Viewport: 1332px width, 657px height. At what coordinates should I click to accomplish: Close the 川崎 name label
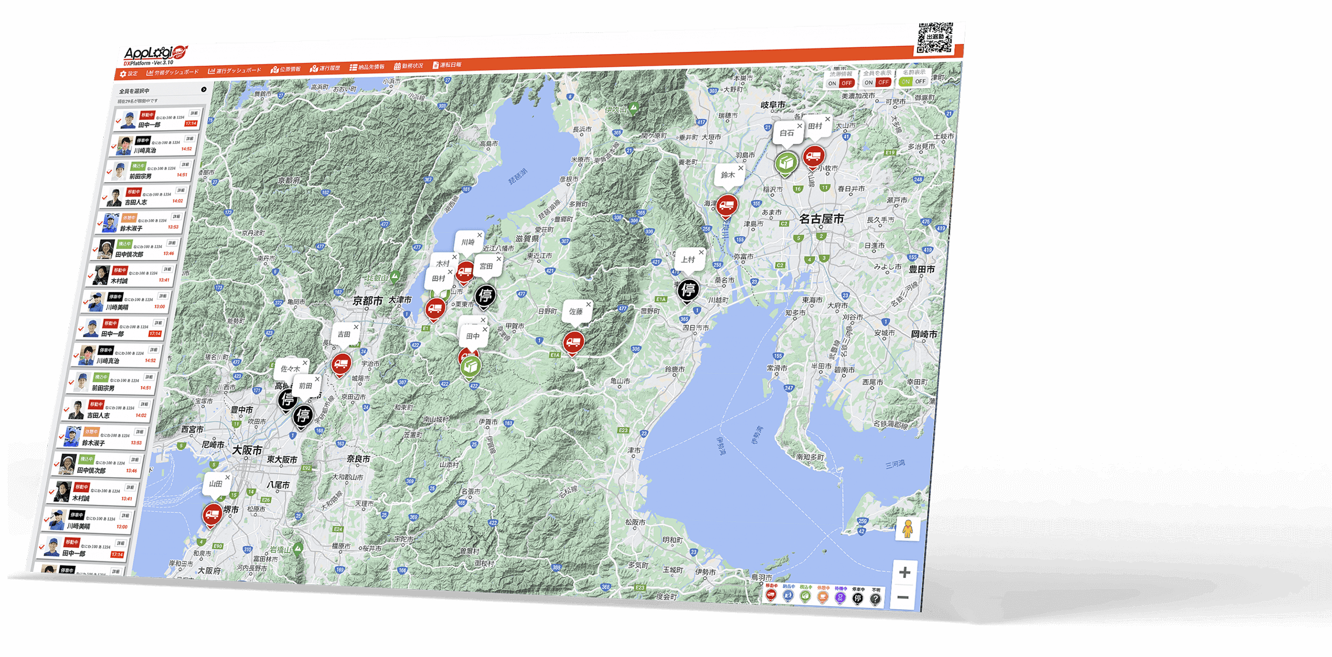tap(479, 235)
